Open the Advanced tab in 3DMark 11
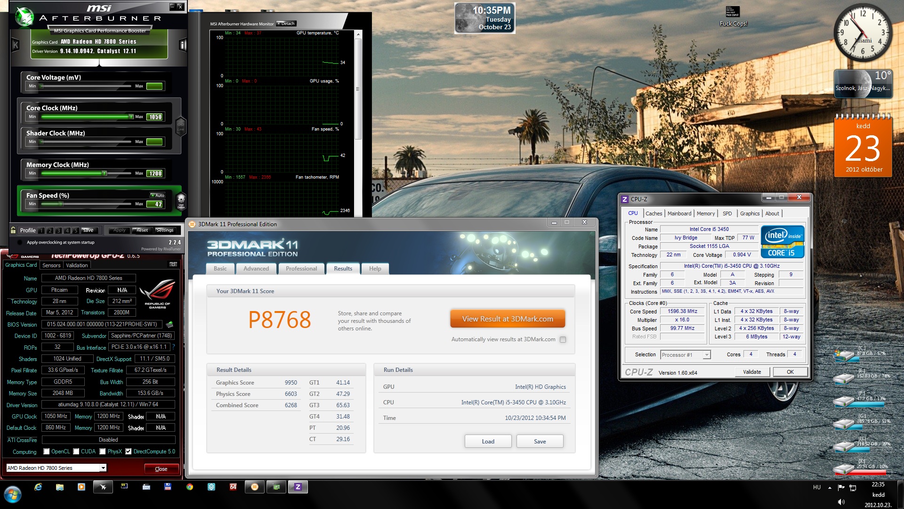The image size is (904, 509). 256,269
